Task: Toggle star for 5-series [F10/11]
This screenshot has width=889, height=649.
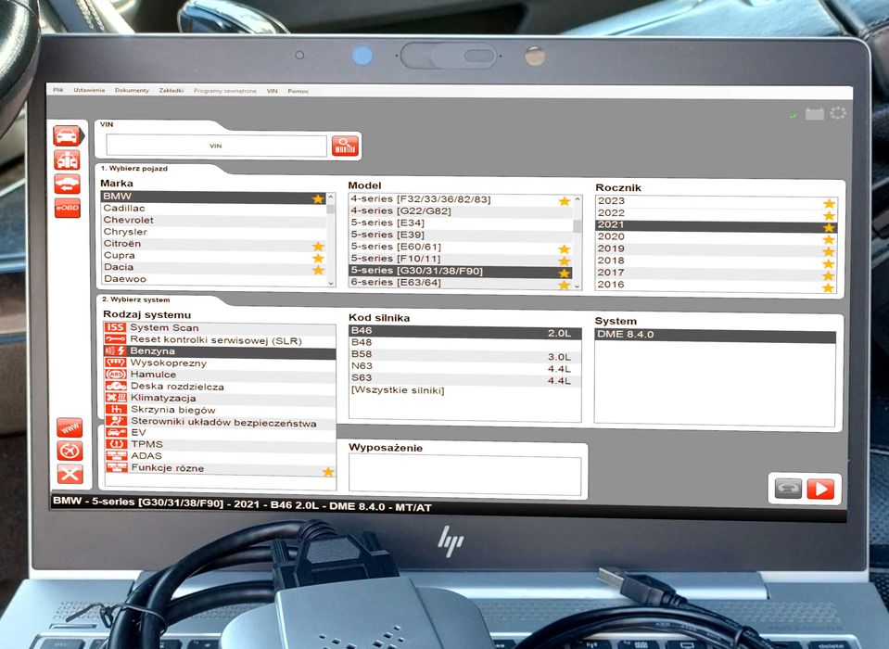Action: pos(564,261)
